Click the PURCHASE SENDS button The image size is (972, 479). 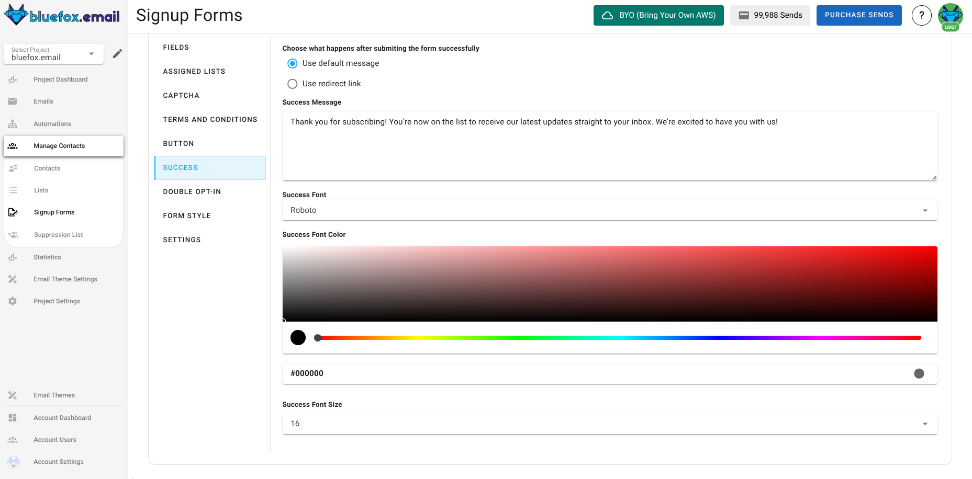click(x=858, y=15)
